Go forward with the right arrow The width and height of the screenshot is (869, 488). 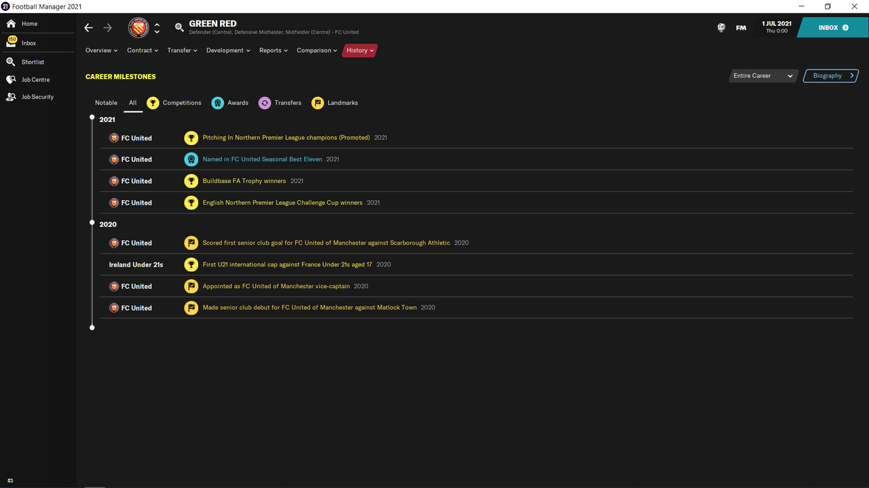coord(107,28)
